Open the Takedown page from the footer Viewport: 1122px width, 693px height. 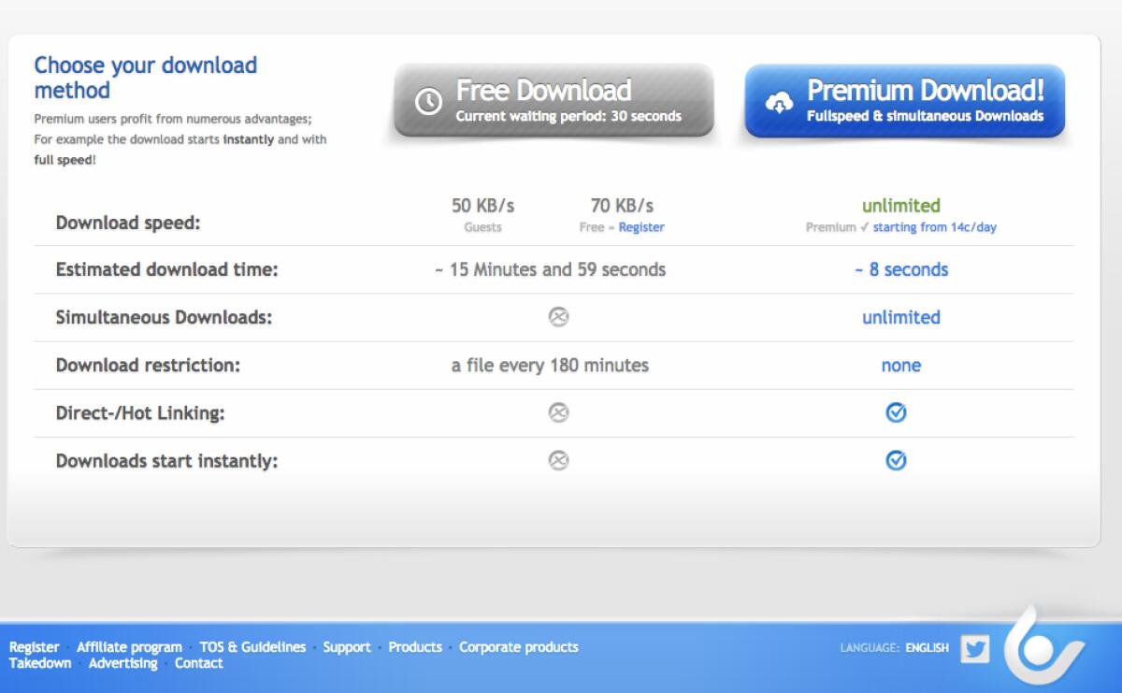39,663
